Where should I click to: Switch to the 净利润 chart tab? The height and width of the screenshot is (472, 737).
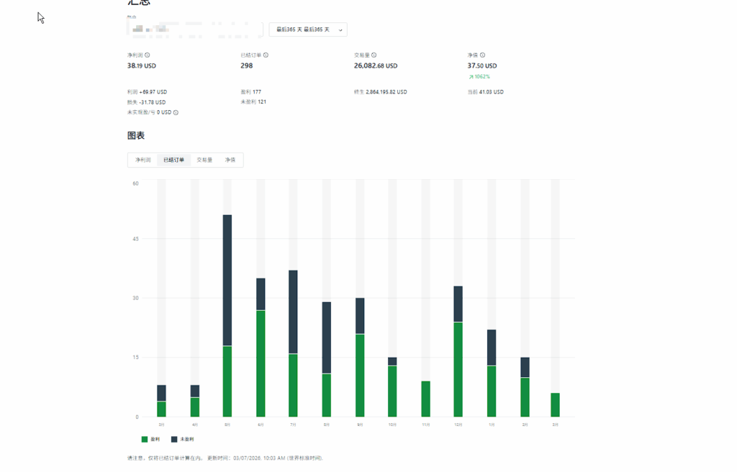(143, 160)
